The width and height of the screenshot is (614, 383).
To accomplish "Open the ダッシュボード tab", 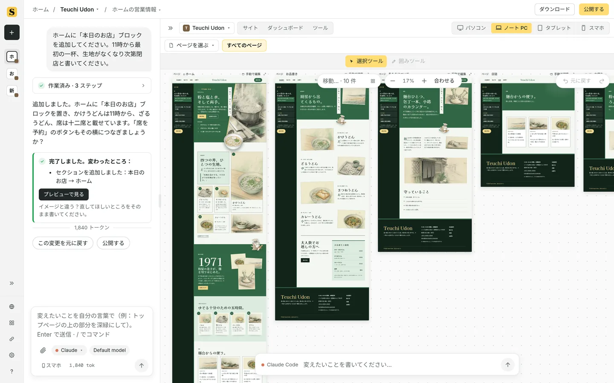I will (x=285, y=28).
